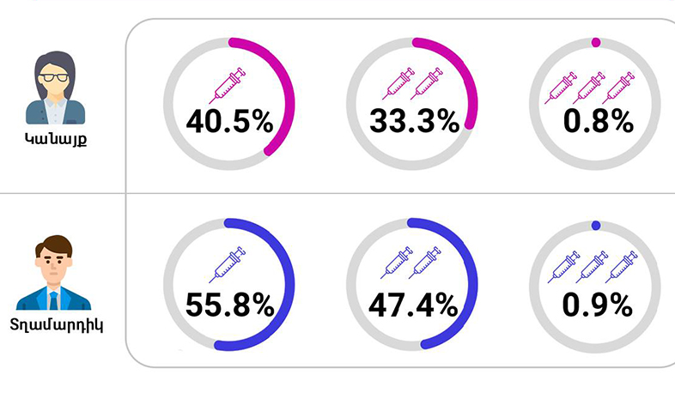Click the woman avatar with glasses
The width and height of the screenshot is (675, 393).
(x=55, y=89)
